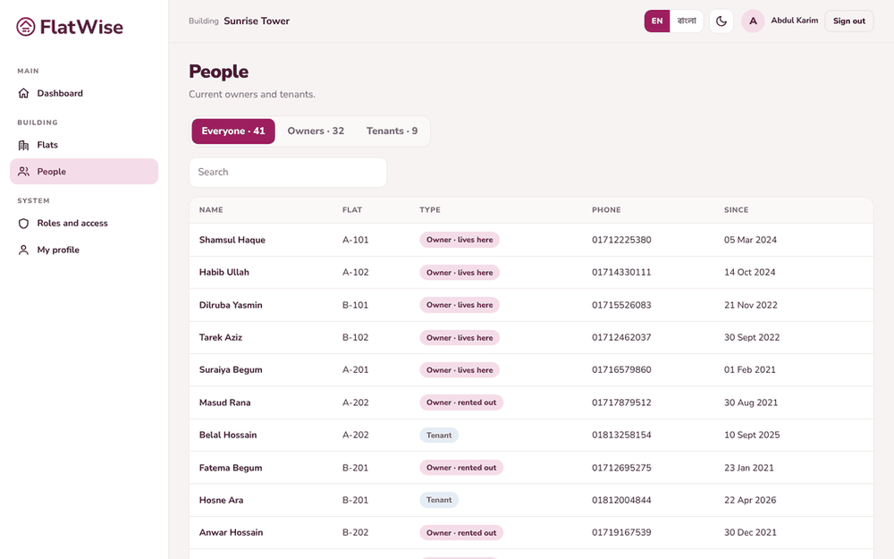The width and height of the screenshot is (894, 559).
Task: Click the date 05 Mar 2024
Action: [x=750, y=240]
